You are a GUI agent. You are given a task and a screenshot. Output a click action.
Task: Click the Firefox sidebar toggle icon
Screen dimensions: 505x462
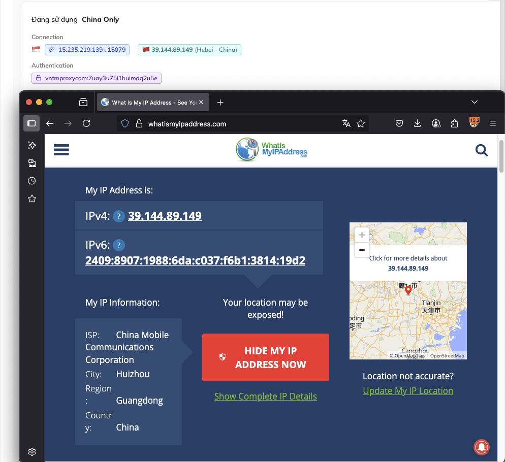31,123
